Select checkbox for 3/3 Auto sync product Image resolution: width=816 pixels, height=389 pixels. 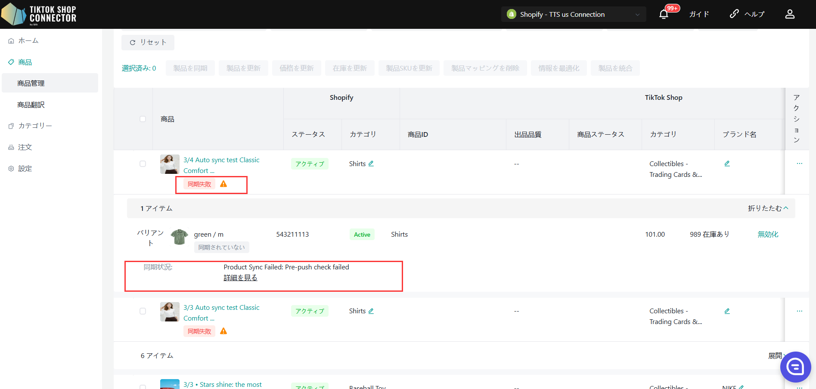coord(143,311)
